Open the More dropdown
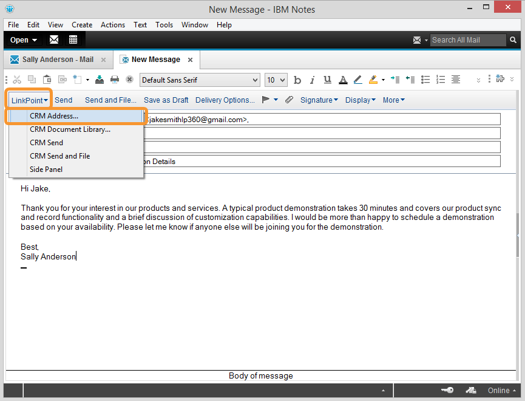The image size is (525, 401). coord(394,100)
